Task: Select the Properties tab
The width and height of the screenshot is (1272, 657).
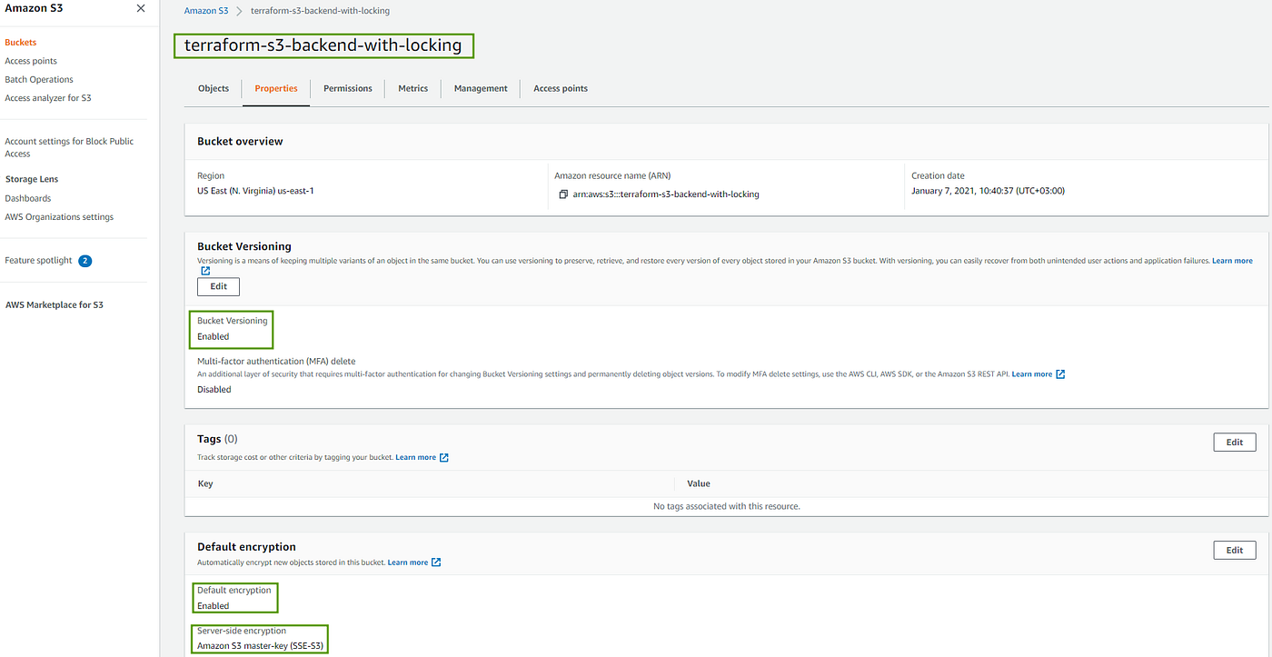Action: coord(276,88)
